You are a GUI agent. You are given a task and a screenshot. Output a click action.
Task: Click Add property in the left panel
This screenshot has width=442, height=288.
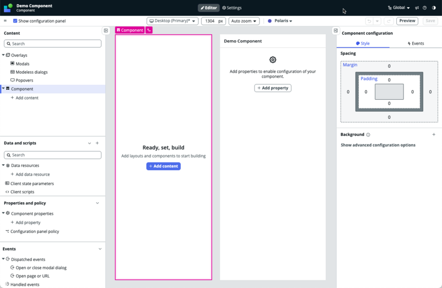tap(26, 222)
